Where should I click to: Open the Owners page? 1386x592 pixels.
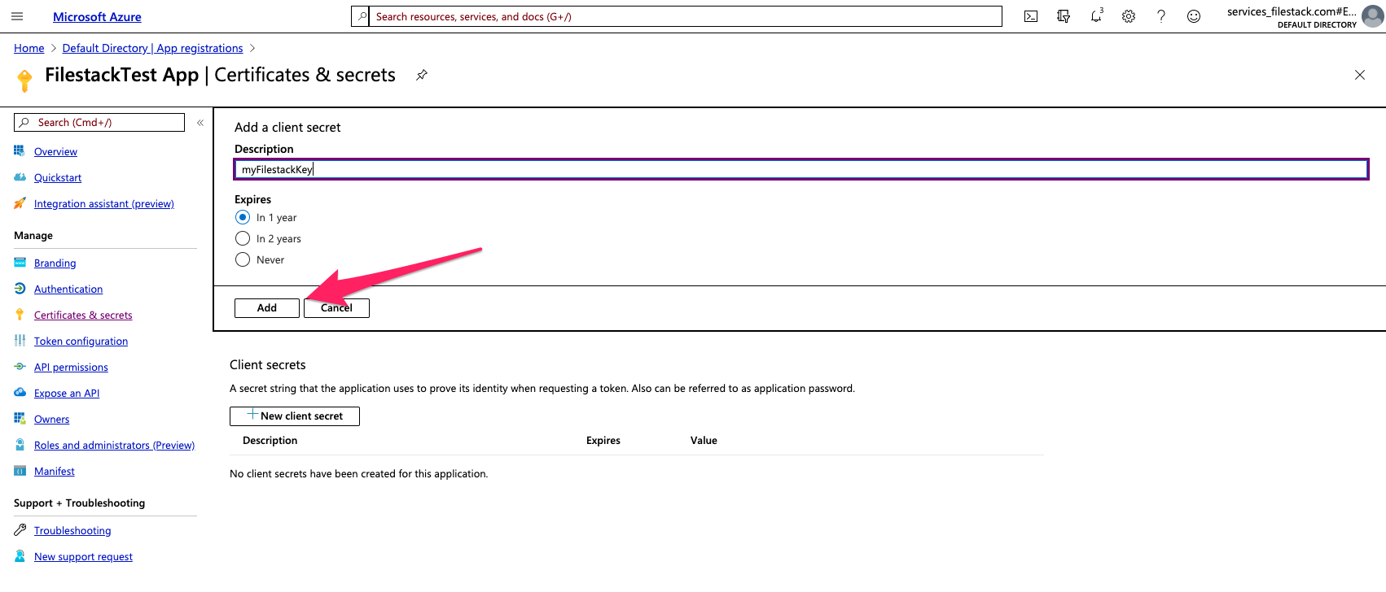(51, 420)
